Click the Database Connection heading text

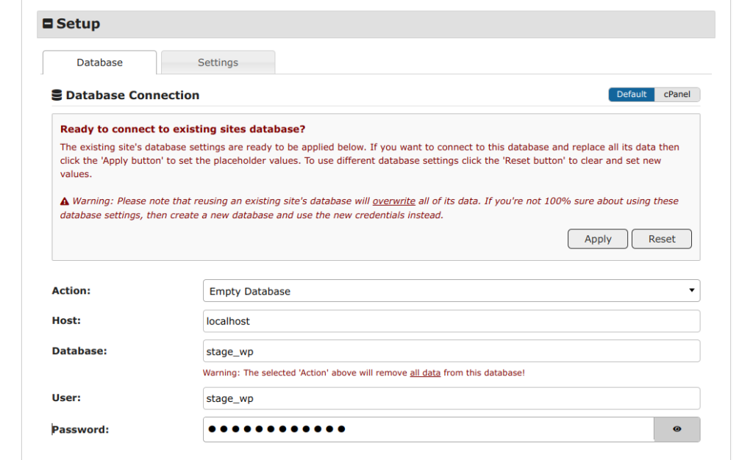(x=132, y=96)
